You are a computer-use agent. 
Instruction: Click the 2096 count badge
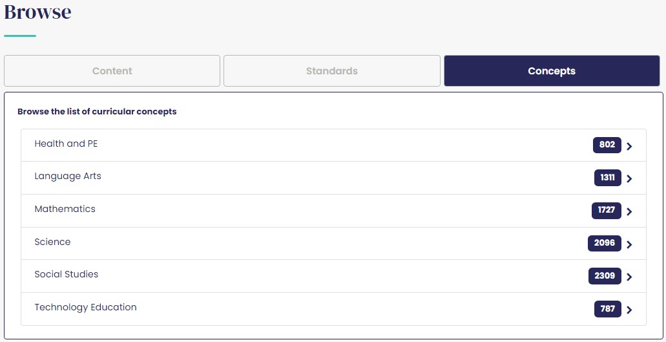pos(604,243)
